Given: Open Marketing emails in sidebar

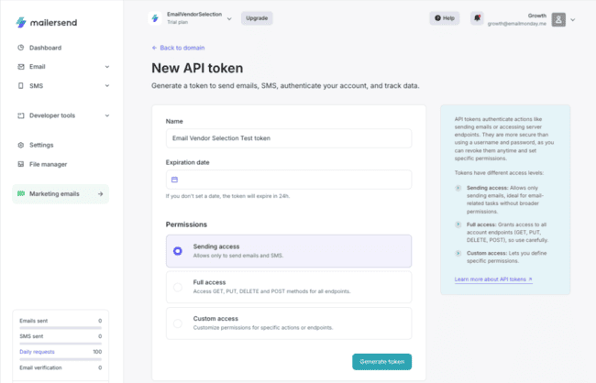Looking at the screenshot, I should click(61, 193).
